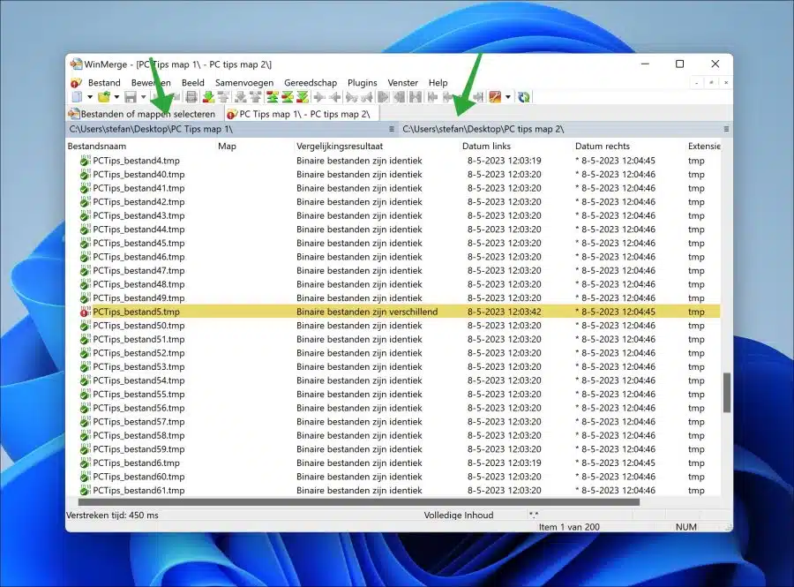
Task: Open the Plugins menu
Action: [362, 83]
